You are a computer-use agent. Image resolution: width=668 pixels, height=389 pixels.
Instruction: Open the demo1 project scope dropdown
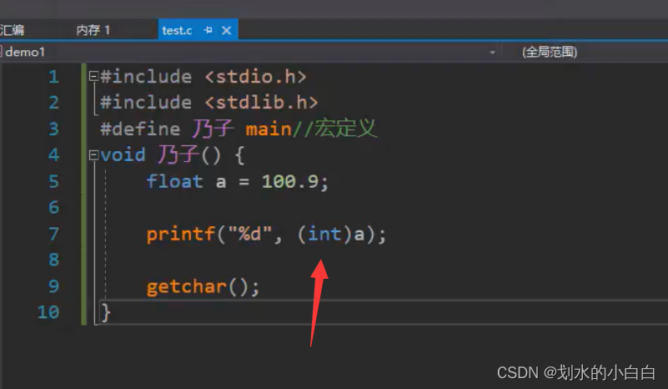[x=492, y=53]
